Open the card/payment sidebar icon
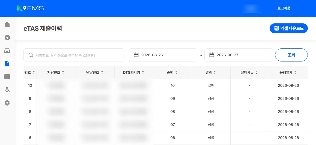This screenshot has width=316, height=145. tap(7, 77)
